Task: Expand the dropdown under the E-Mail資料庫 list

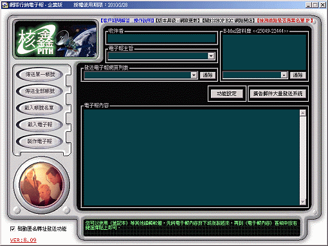Action: tap(284, 75)
